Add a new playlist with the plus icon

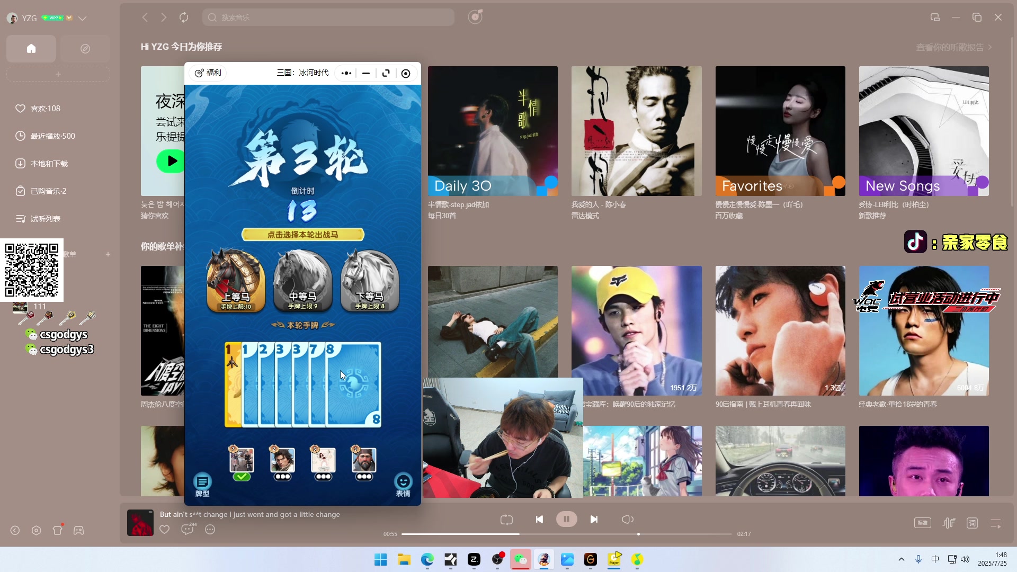pos(108,254)
